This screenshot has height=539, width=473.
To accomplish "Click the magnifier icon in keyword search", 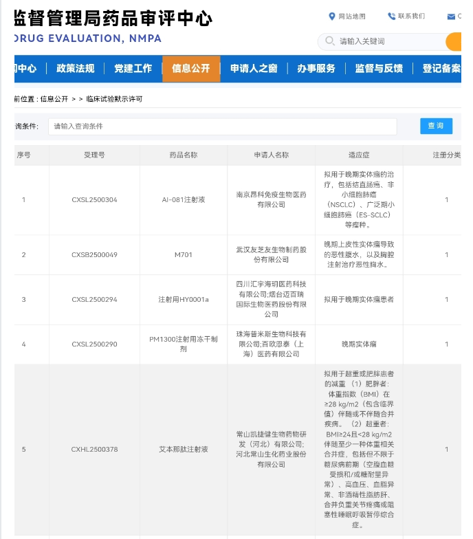I will tap(330, 41).
